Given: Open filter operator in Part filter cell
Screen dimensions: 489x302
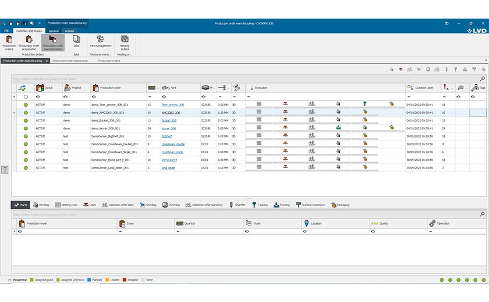Looking at the screenshot, I should (164, 97).
